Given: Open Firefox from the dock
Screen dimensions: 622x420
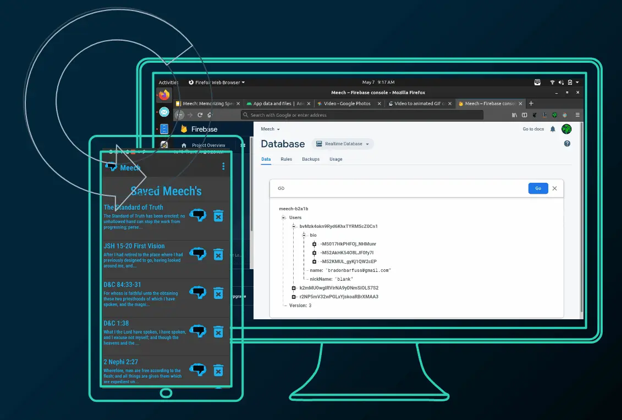Looking at the screenshot, I should tap(164, 95).
